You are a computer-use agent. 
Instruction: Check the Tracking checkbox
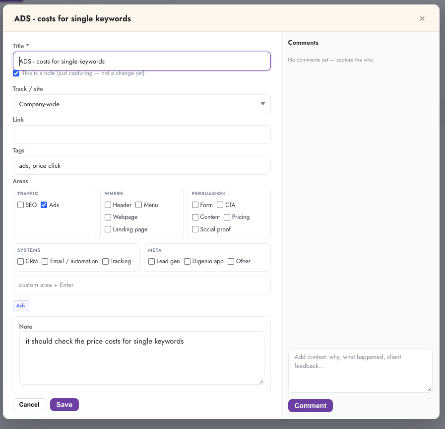(105, 261)
